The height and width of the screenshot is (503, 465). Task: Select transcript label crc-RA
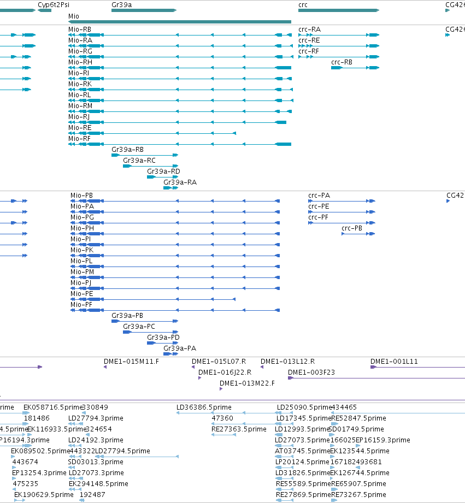309,29
